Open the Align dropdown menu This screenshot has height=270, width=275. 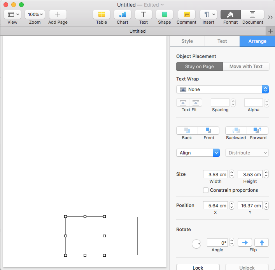click(x=198, y=153)
